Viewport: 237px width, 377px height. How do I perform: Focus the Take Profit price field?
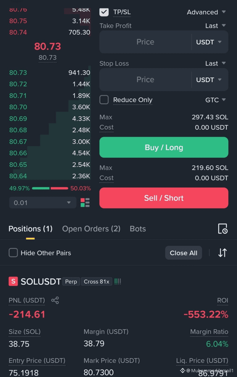145,42
